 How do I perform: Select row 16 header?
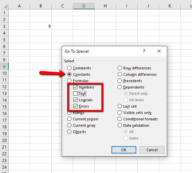[4, 113]
